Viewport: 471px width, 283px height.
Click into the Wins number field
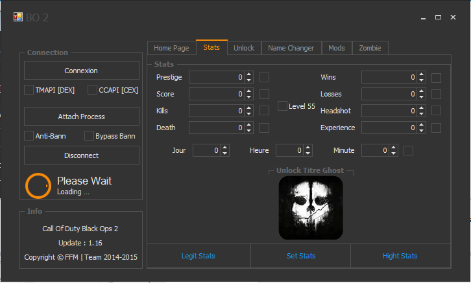389,77
